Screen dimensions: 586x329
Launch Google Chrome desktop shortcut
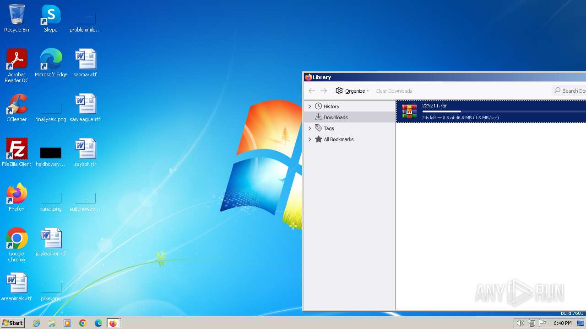[x=16, y=245]
